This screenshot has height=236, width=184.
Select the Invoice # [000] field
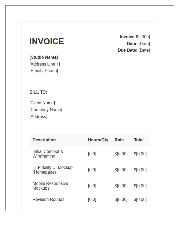(135, 37)
